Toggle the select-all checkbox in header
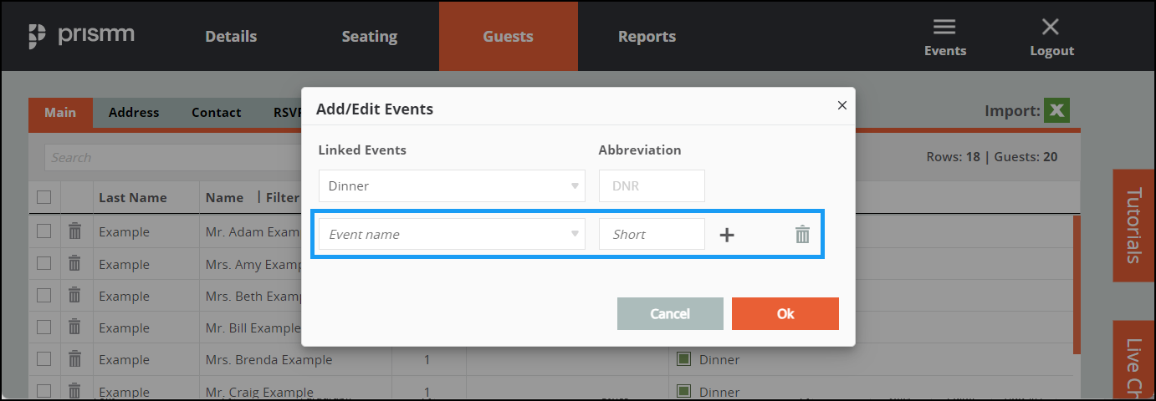This screenshot has height=401, width=1156. tap(44, 197)
